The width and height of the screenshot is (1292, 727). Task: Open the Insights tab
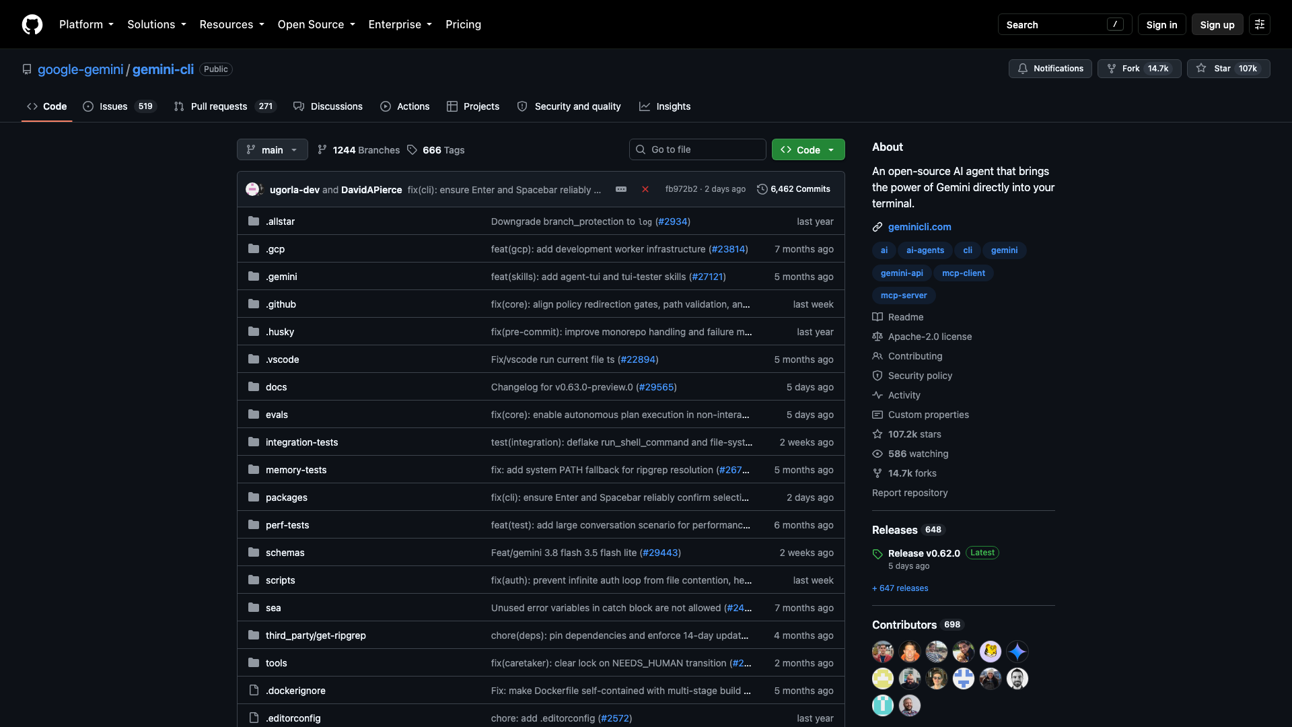[x=665, y=106]
